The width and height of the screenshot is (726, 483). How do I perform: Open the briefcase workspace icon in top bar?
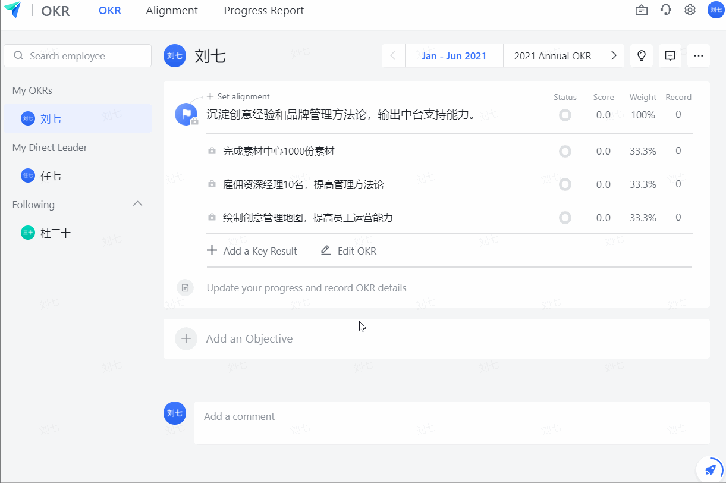tap(641, 10)
